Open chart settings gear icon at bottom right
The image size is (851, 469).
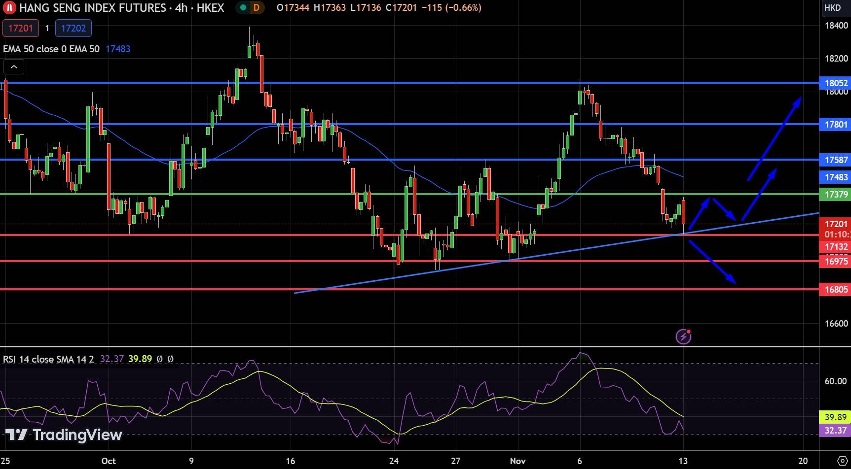tap(842, 461)
